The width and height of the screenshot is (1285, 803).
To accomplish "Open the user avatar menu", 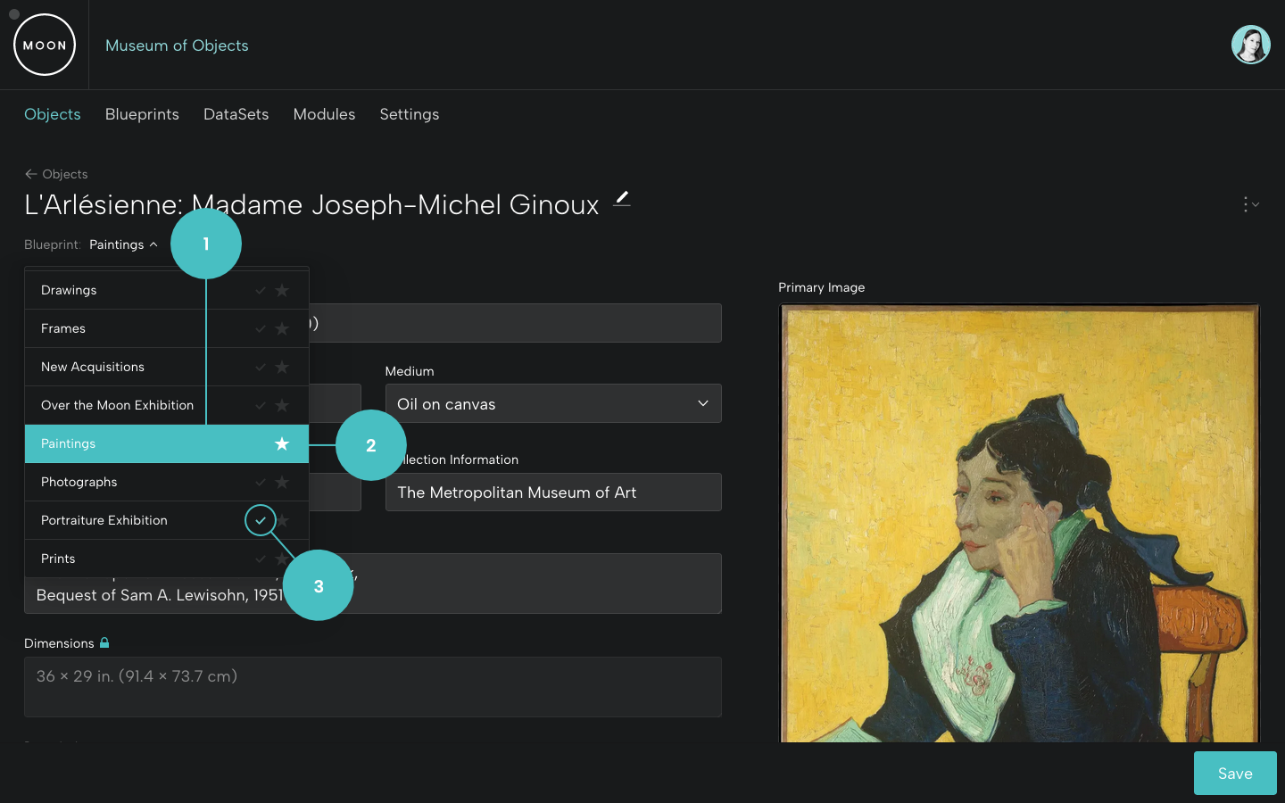I will [x=1250, y=45].
